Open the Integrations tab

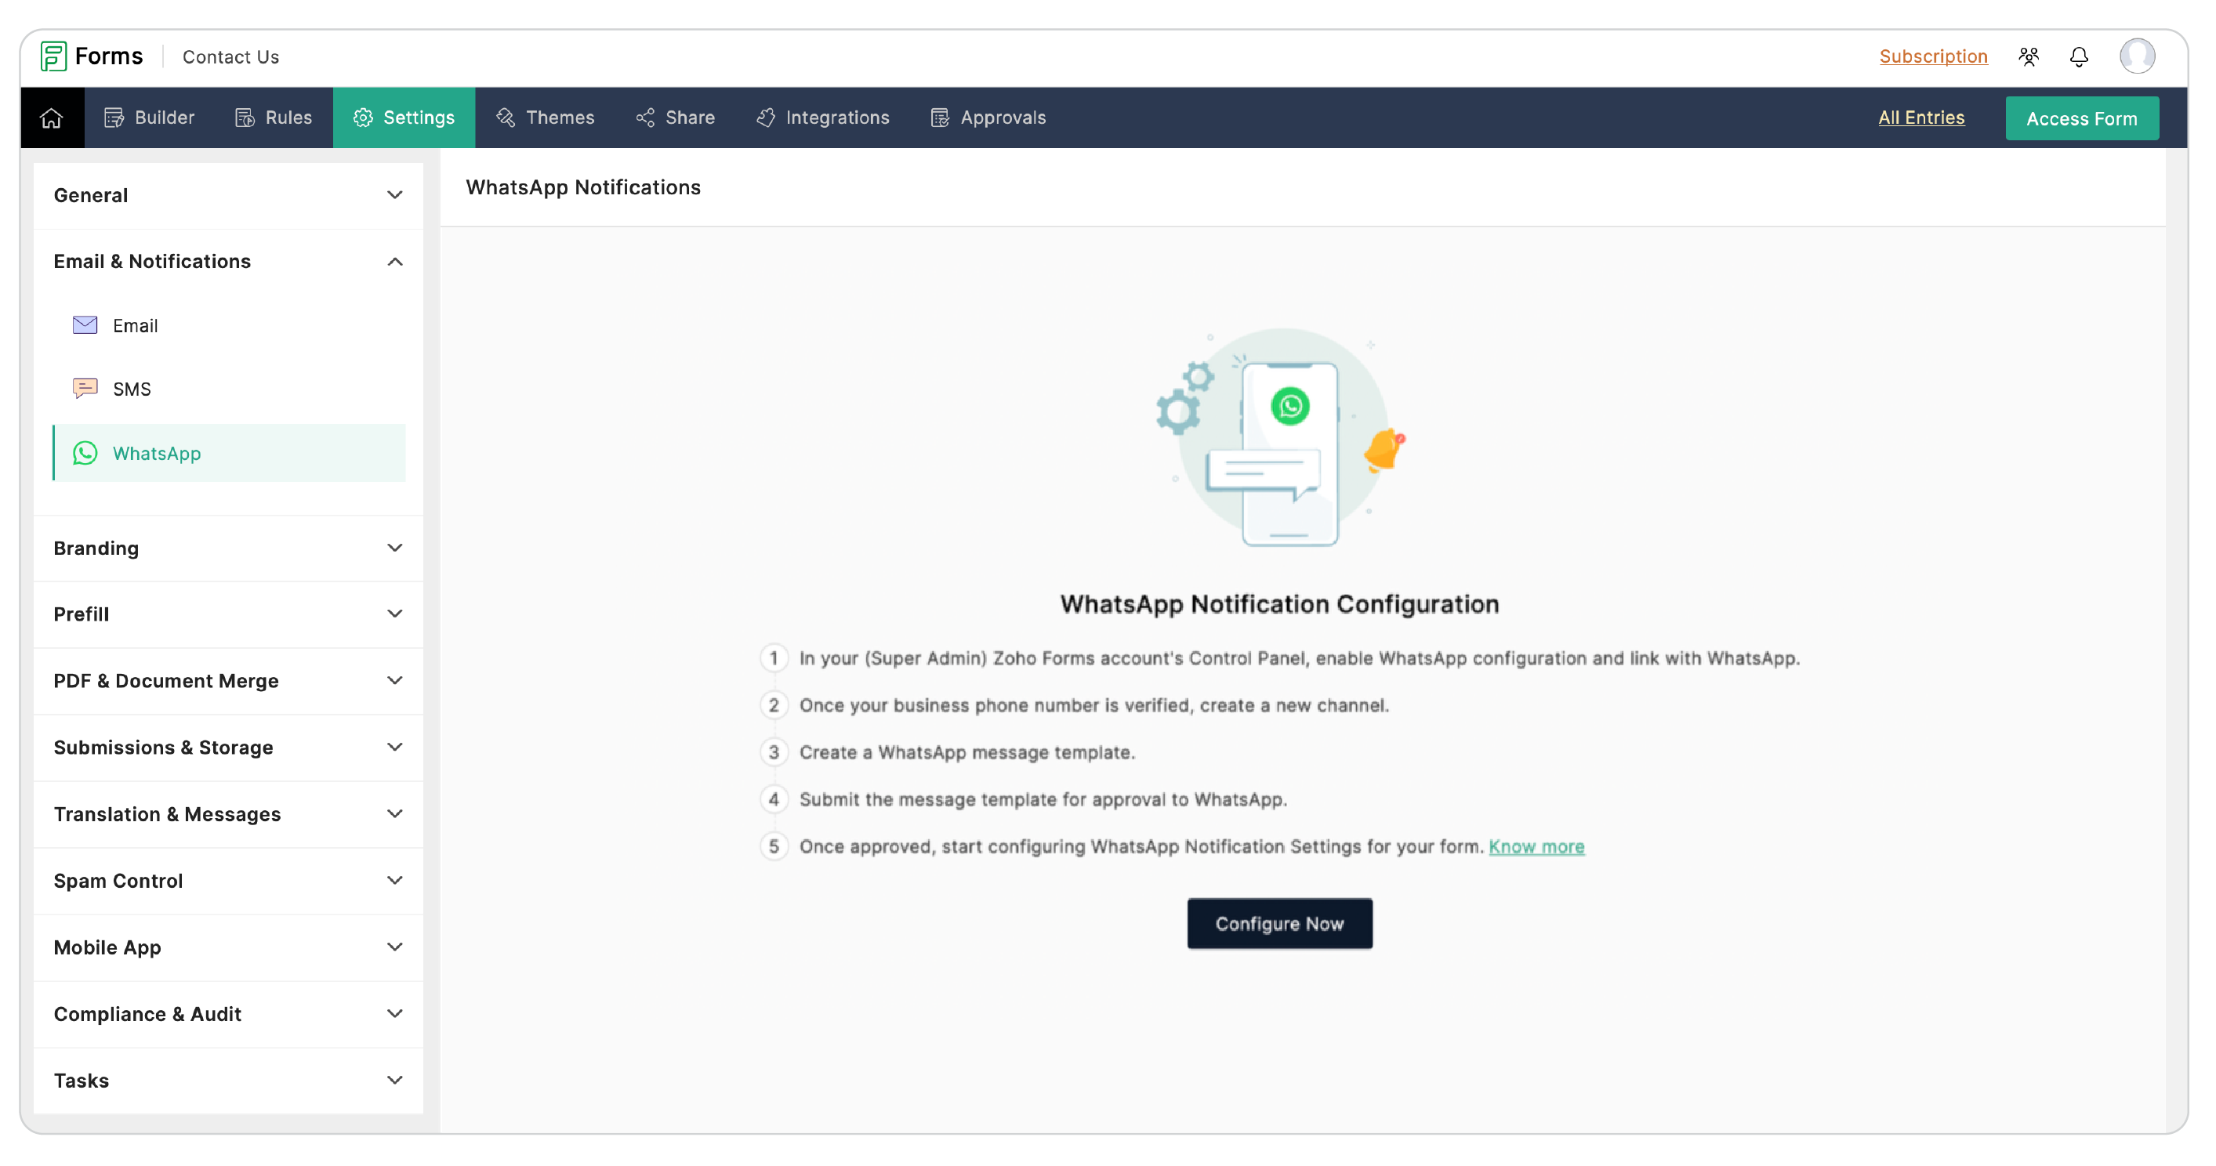(822, 118)
